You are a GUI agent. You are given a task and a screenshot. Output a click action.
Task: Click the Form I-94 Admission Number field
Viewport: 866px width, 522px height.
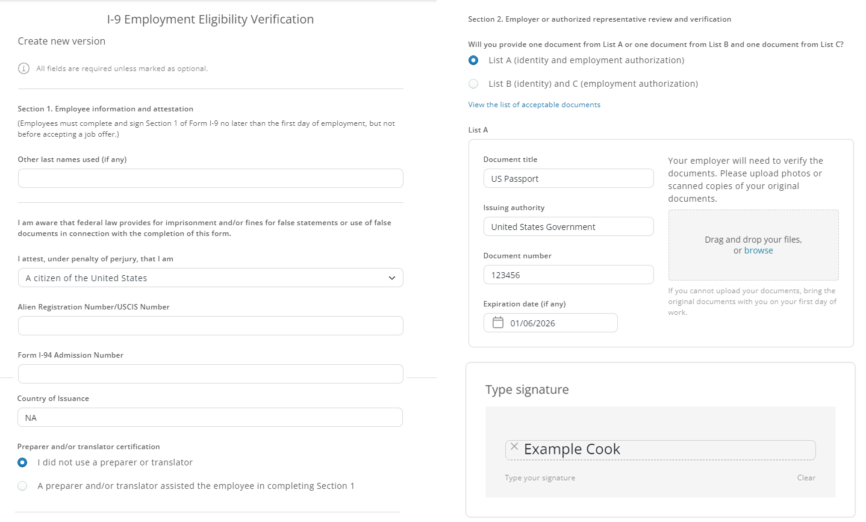pyautogui.click(x=210, y=374)
